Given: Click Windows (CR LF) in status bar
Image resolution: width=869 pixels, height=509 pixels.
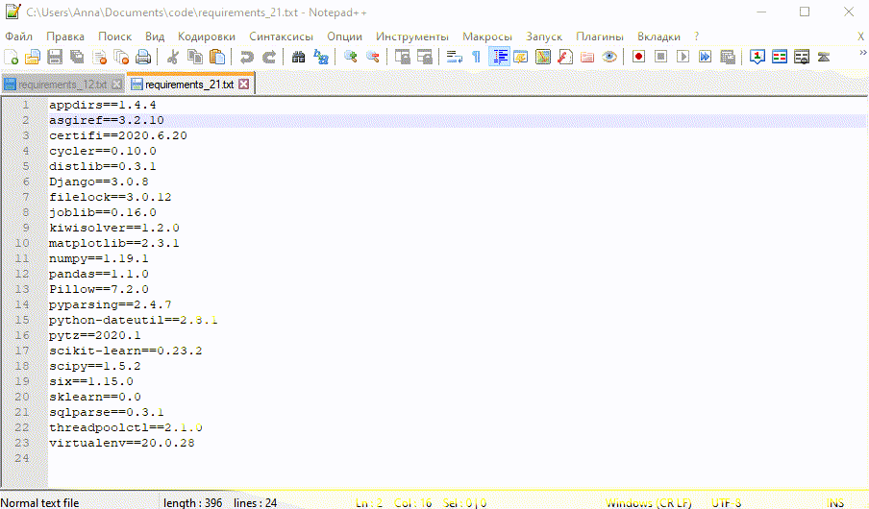Looking at the screenshot, I should pyautogui.click(x=649, y=503).
